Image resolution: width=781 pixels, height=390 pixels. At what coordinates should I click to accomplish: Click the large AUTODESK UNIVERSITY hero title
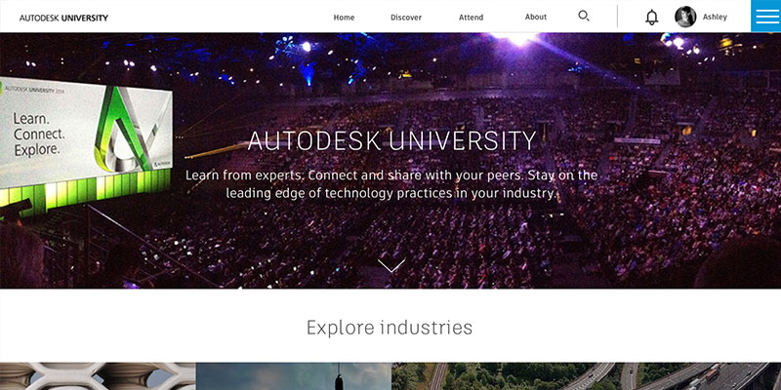391,140
